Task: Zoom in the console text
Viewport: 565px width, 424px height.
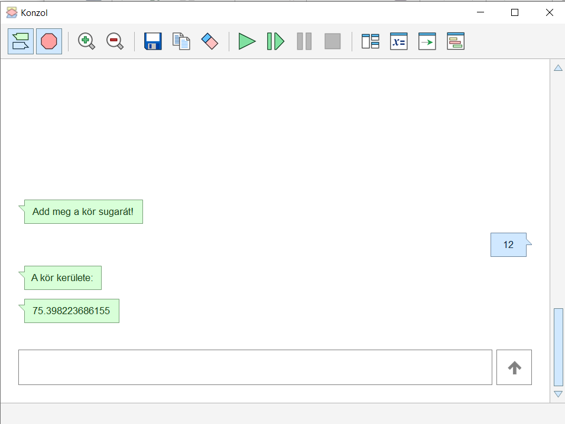Action: point(86,41)
